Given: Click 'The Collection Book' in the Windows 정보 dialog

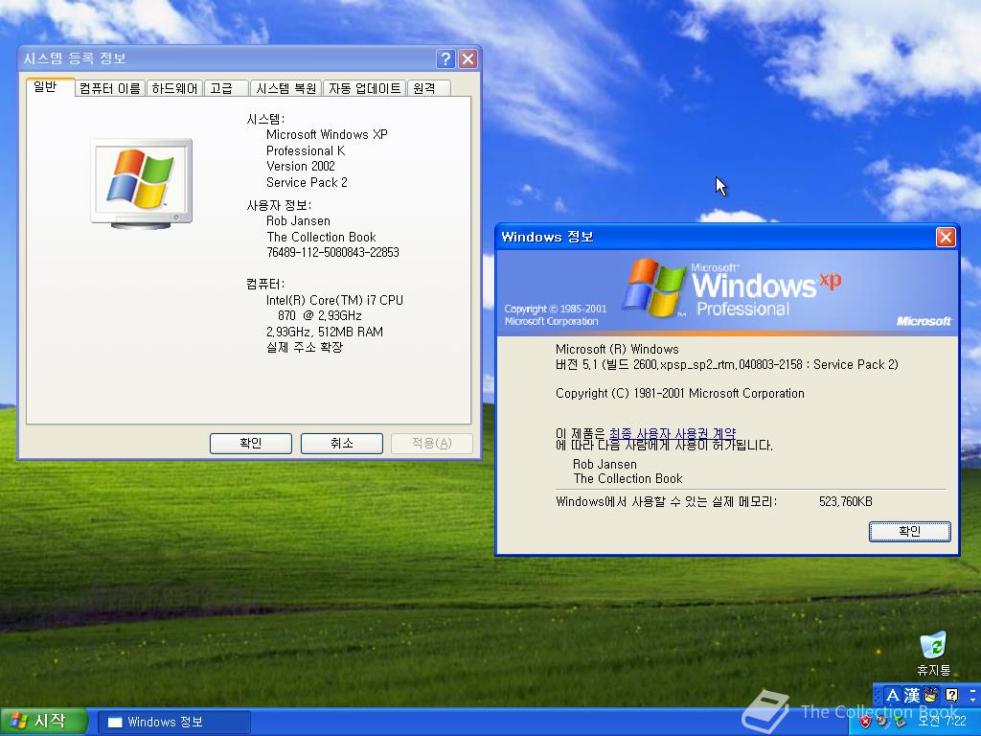Looking at the screenshot, I should tap(627, 479).
